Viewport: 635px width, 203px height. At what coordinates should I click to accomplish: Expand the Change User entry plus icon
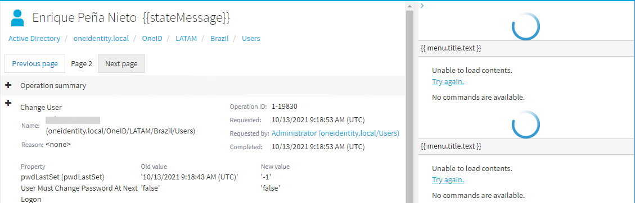(x=8, y=103)
